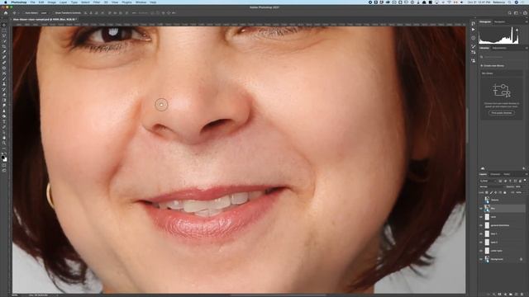Viewport: 529px width, 297px height.
Task: Open the Photoshop application menu
Action: [19, 2]
